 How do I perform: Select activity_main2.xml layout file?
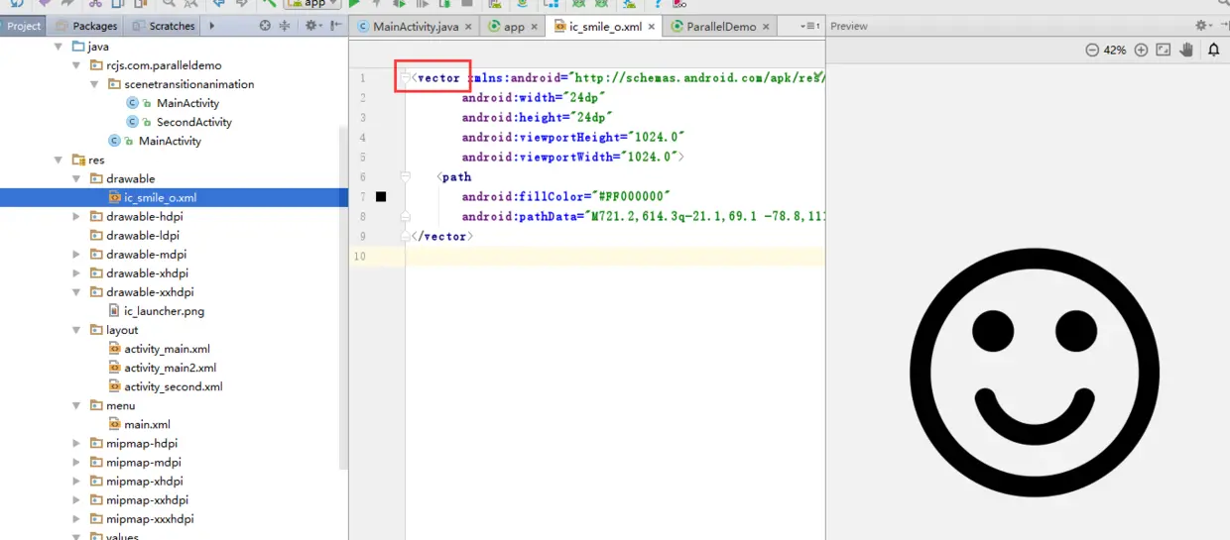[x=170, y=368]
